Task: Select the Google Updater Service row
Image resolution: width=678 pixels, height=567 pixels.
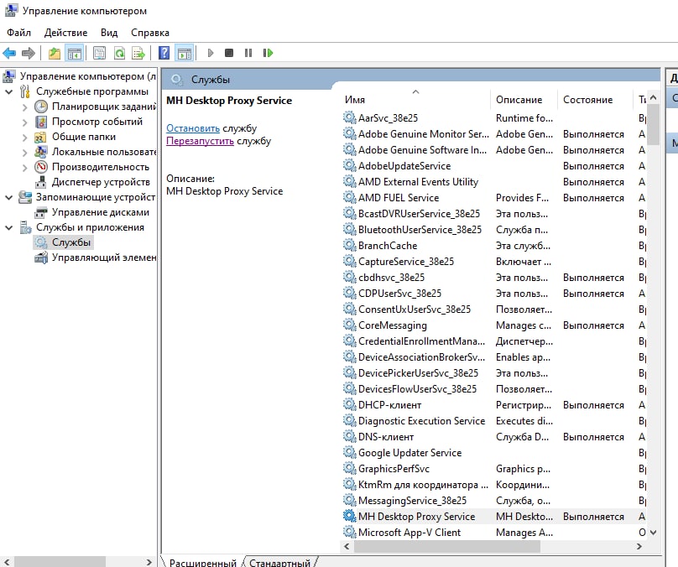Action: pyautogui.click(x=493, y=452)
